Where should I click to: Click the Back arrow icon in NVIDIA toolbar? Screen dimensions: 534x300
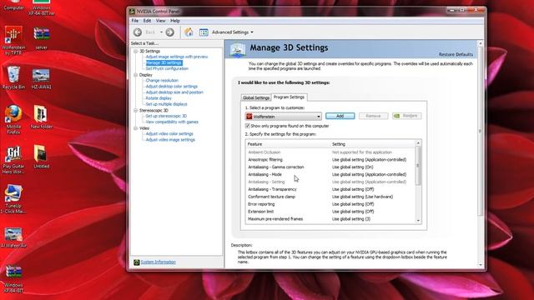[x=138, y=32]
